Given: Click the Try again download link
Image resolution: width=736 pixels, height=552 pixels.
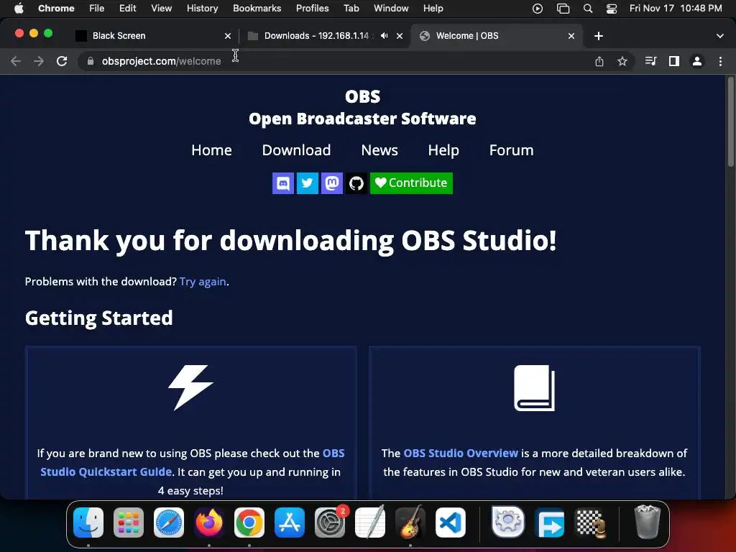Looking at the screenshot, I should pos(203,282).
